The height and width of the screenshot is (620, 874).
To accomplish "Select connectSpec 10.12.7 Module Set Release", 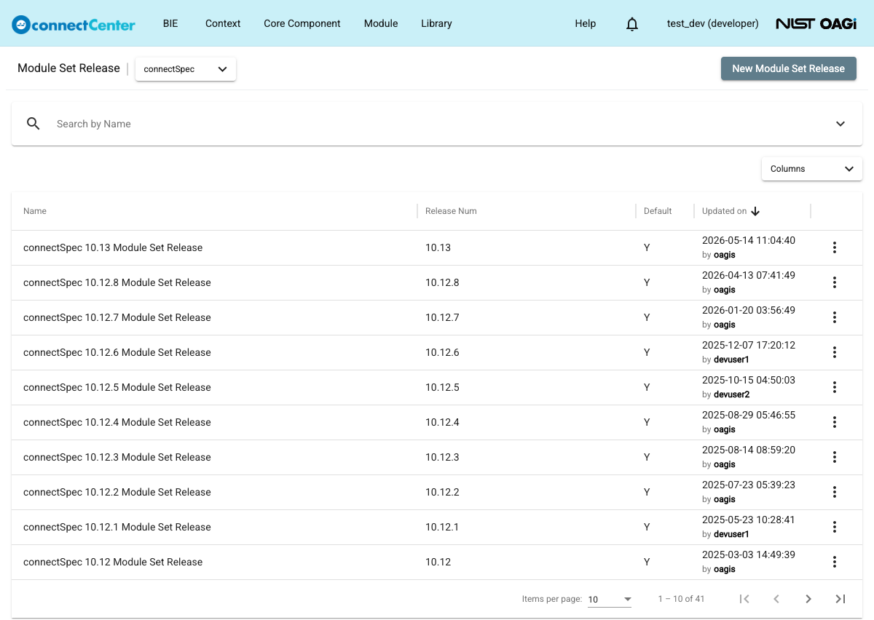I will point(117,317).
